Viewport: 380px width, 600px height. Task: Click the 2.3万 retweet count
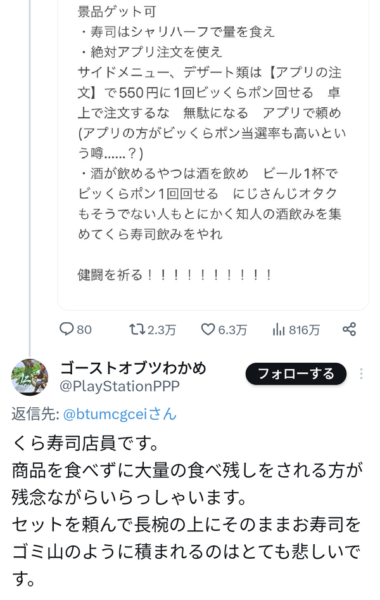click(161, 329)
